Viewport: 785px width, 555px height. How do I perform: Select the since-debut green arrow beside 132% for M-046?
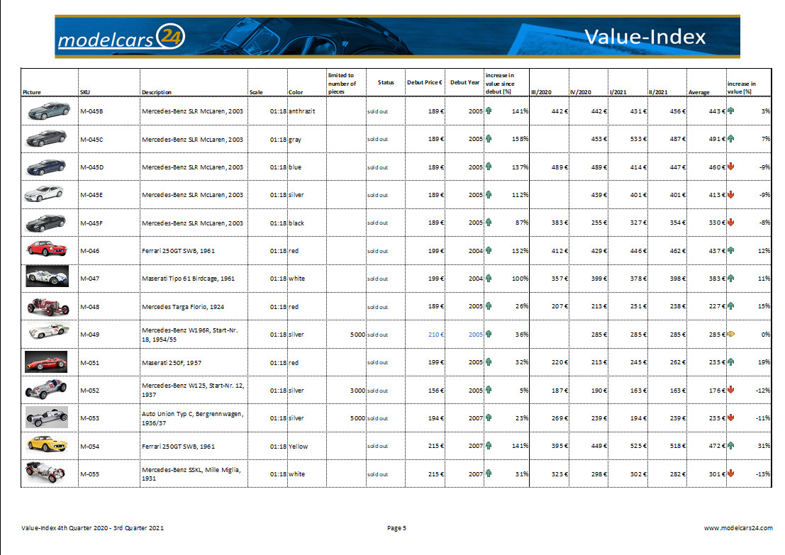(489, 250)
